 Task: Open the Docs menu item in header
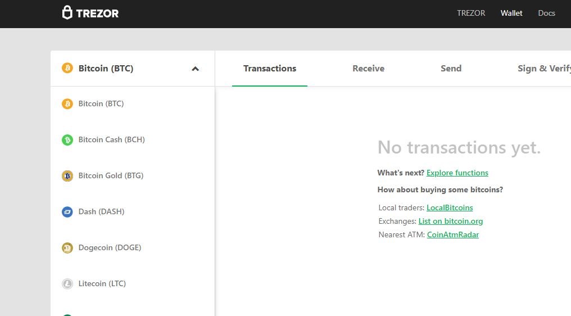(546, 13)
